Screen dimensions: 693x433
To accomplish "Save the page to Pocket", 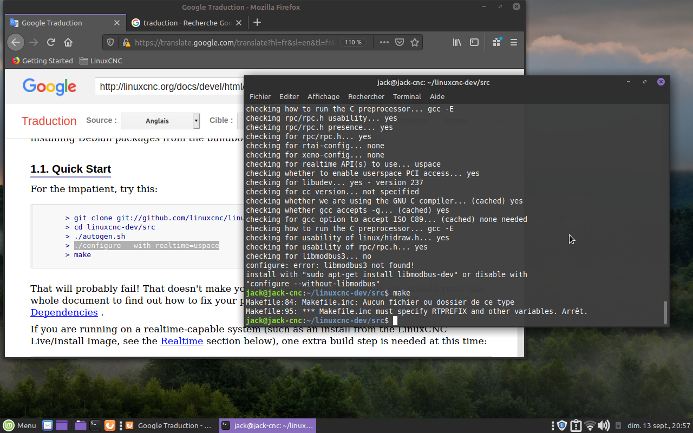I will 400,42.
